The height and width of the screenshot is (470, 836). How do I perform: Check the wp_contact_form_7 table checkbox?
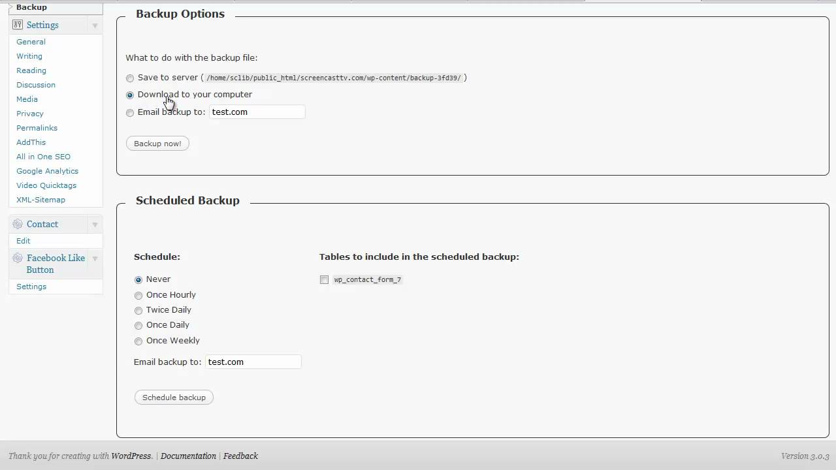click(324, 280)
